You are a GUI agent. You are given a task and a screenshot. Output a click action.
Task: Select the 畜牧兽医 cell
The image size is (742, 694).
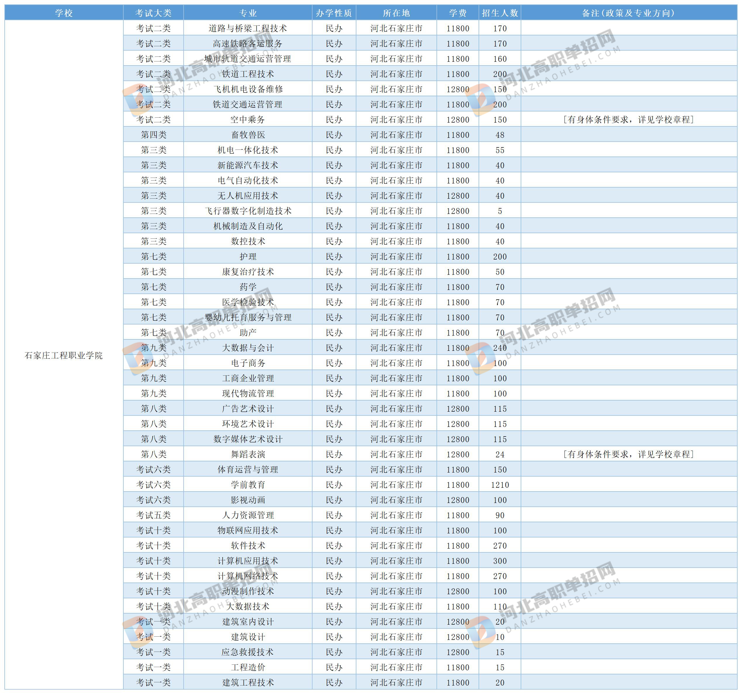(248, 135)
